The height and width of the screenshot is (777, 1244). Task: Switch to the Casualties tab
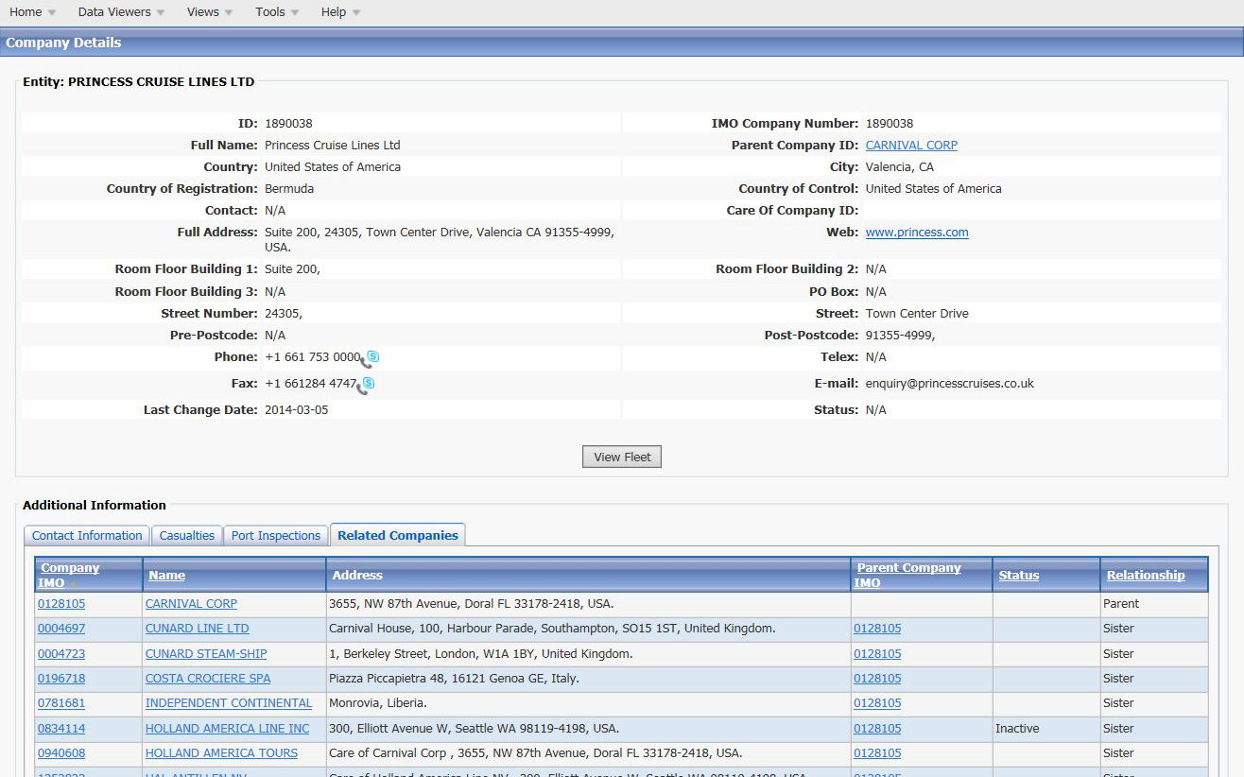[187, 536]
